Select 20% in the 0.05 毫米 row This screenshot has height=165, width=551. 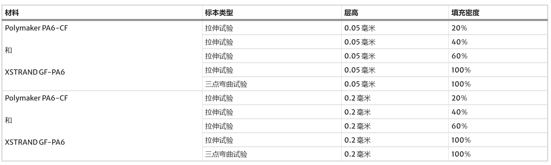(459, 28)
